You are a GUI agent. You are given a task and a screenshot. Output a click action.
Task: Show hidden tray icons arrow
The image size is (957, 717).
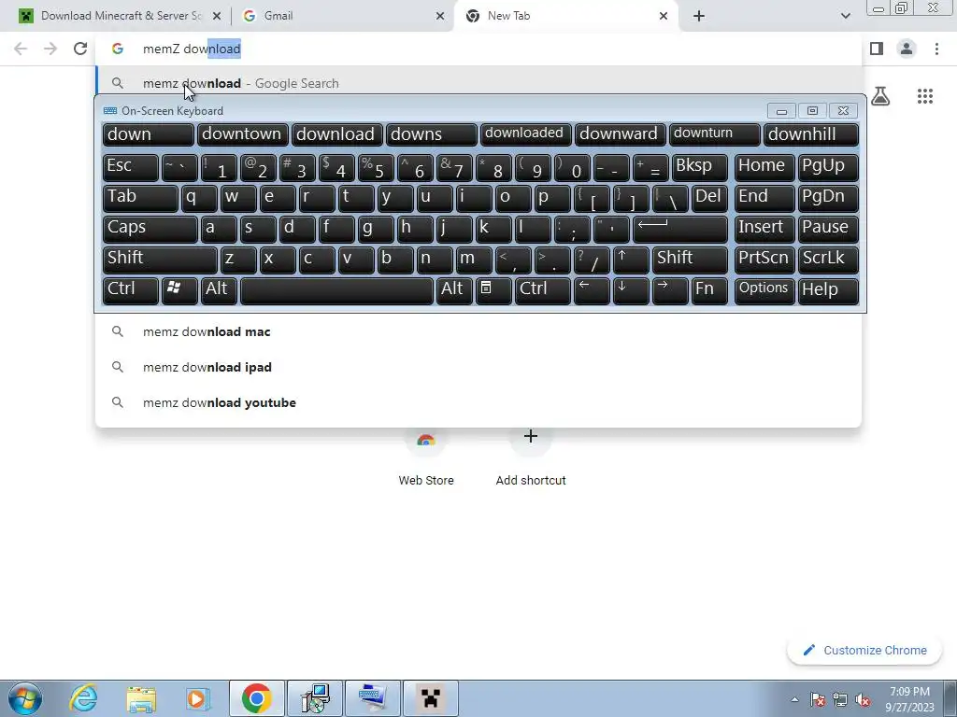(794, 700)
